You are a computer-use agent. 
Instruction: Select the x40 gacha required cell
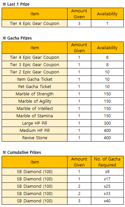(x=107, y=201)
